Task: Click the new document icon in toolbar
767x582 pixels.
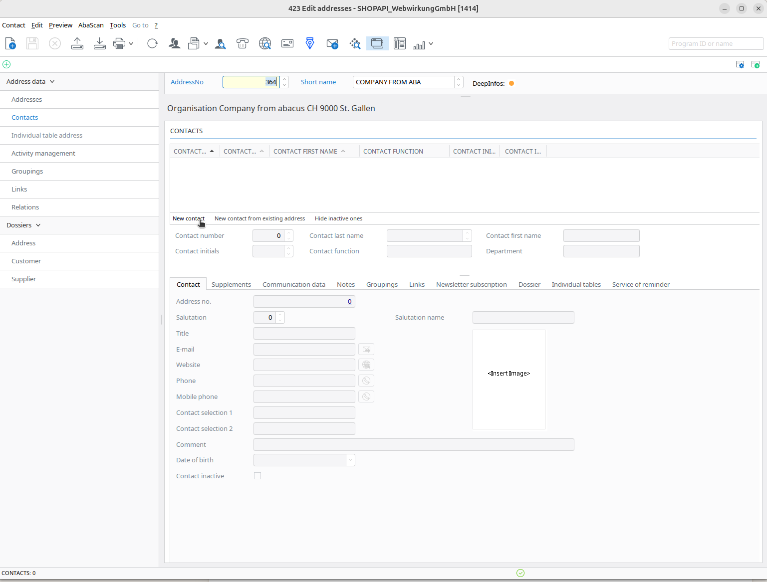Action: coord(10,44)
